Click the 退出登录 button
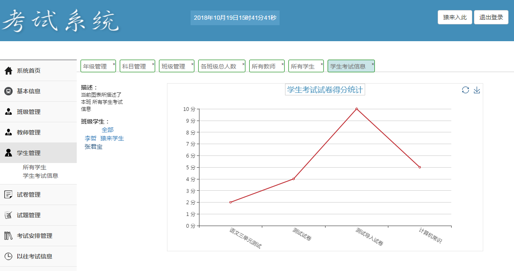The image size is (514, 271). pyautogui.click(x=491, y=17)
